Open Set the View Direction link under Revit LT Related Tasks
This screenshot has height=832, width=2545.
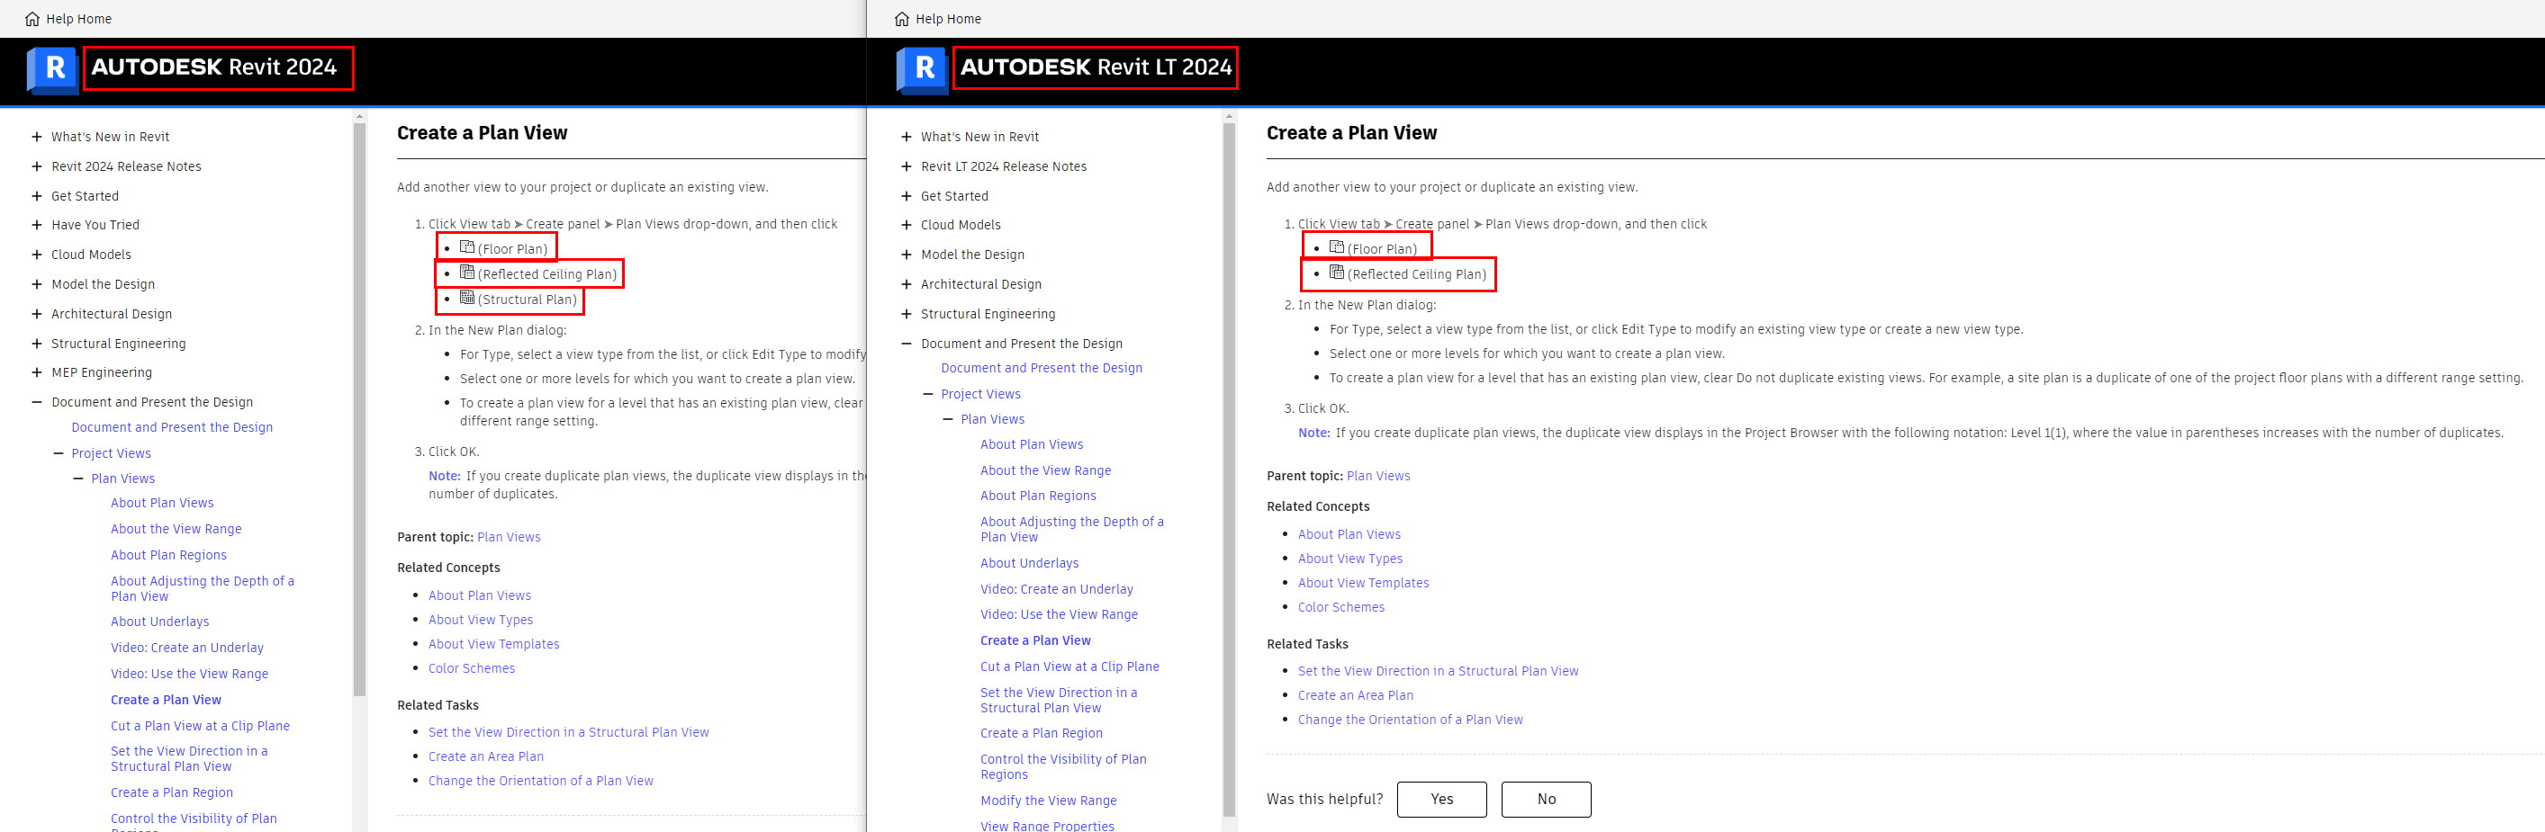(1439, 671)
